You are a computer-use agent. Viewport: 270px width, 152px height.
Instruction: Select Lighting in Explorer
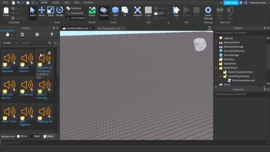point(228,38)
